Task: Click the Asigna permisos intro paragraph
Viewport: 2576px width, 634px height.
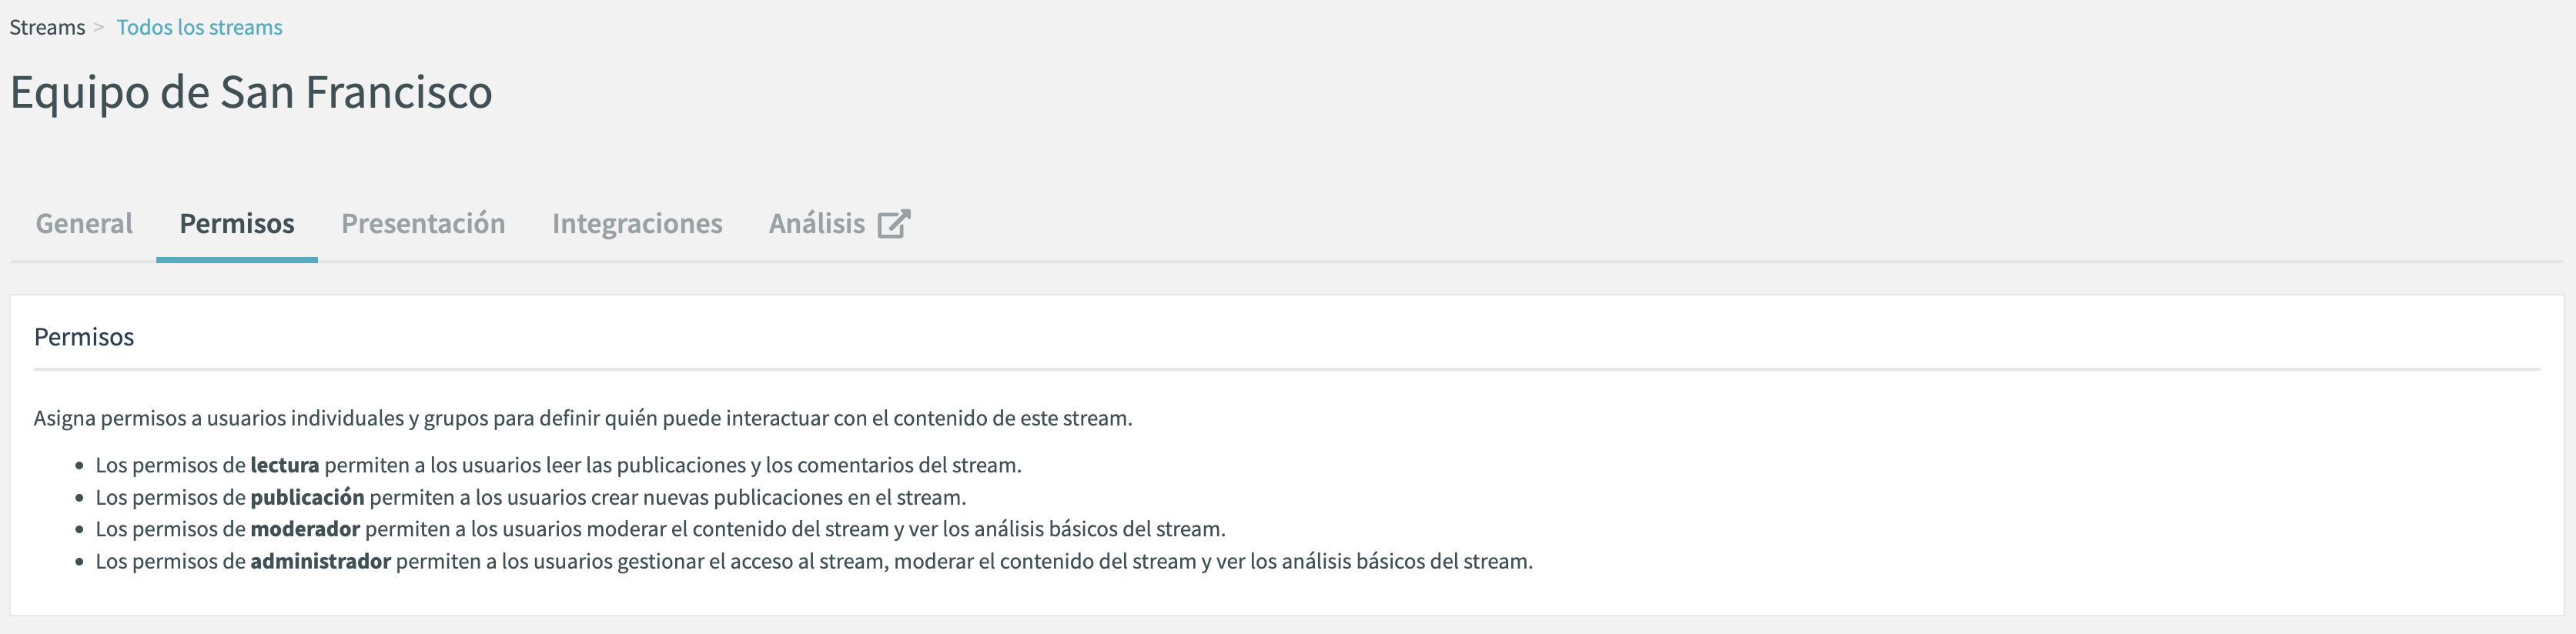Action: coord(583,418)
